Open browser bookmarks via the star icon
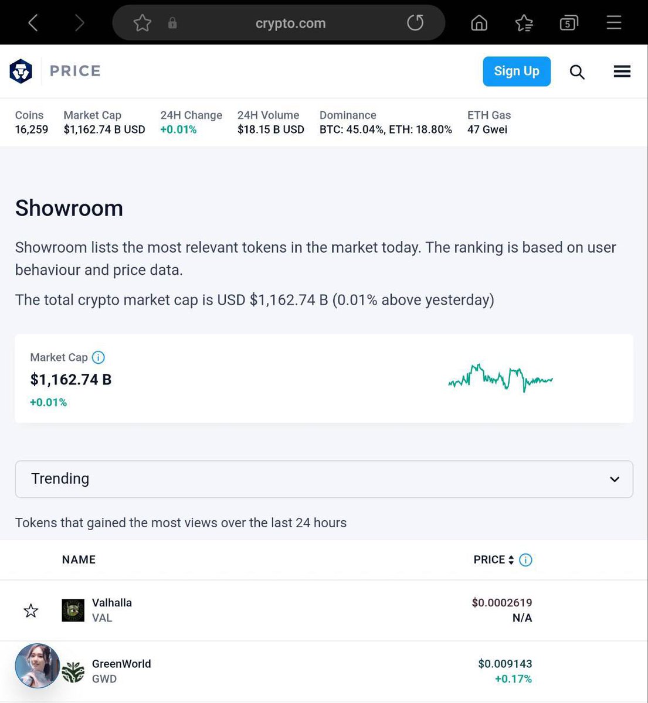 [x=524, y=23]
